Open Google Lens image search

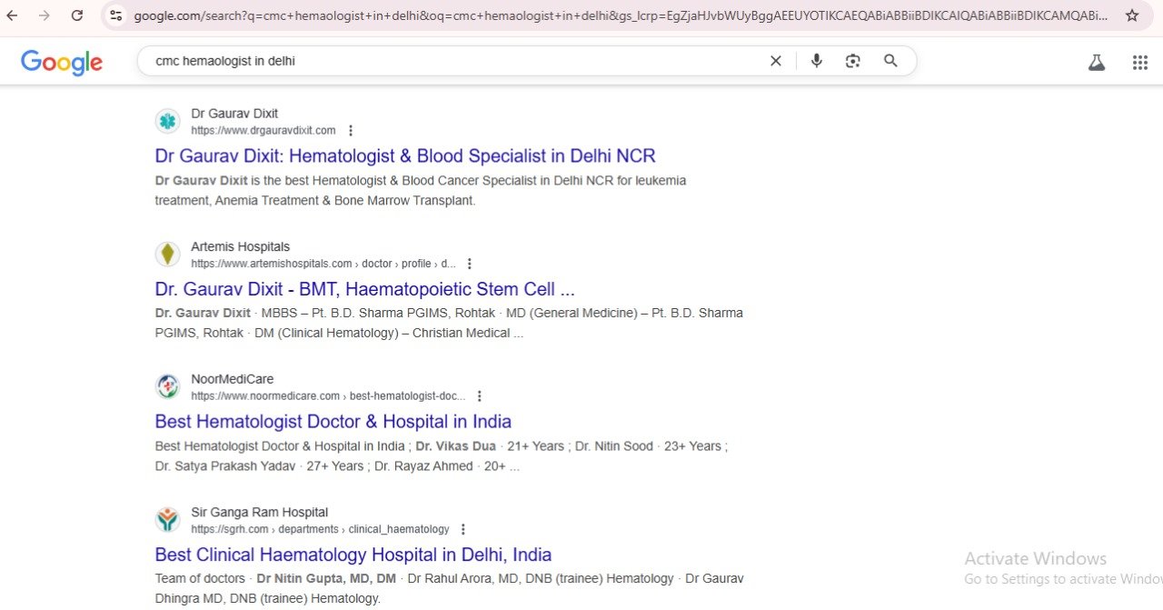point(852,61)
